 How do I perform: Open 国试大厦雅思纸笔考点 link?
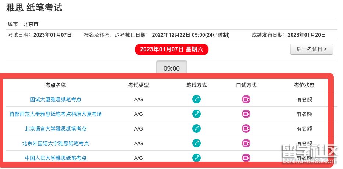pos(56,99)
